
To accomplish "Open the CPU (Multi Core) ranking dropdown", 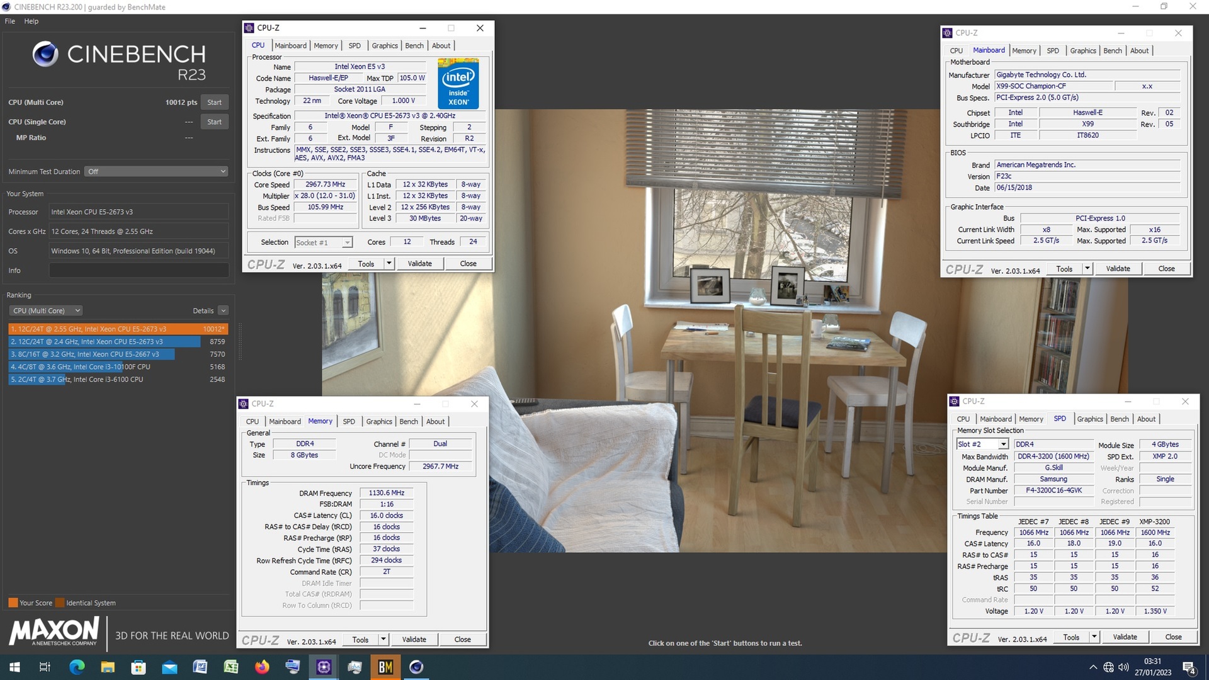I will (x=46, y=310).
